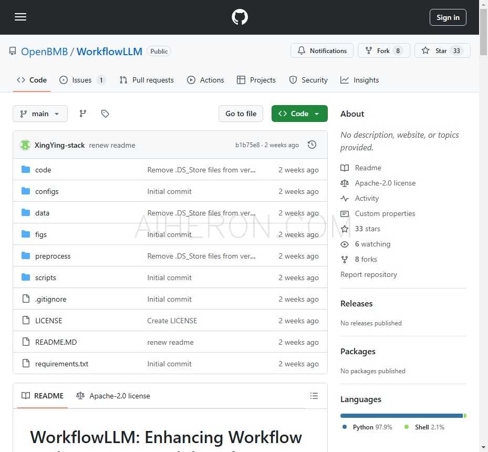Go to GitHub homepage via Octocat logo

point(240,17)
